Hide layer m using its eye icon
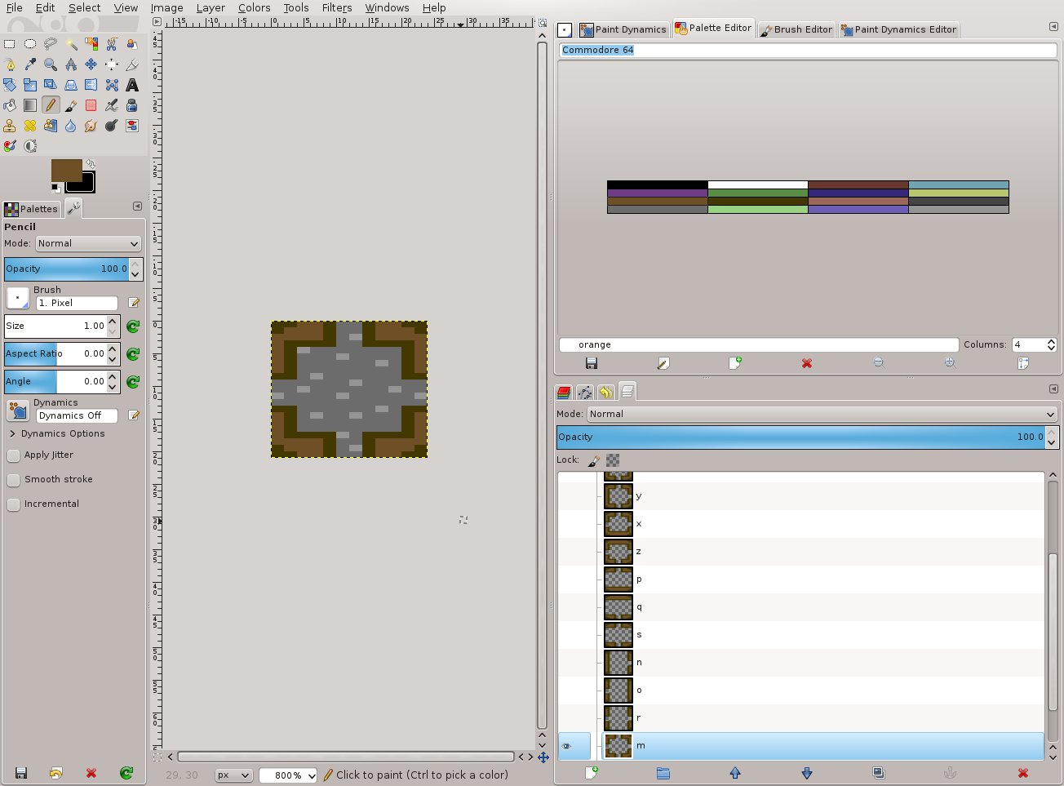This screenshot has width=1064, height=786. (566, 746)
